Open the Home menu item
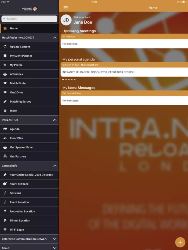 29,28
